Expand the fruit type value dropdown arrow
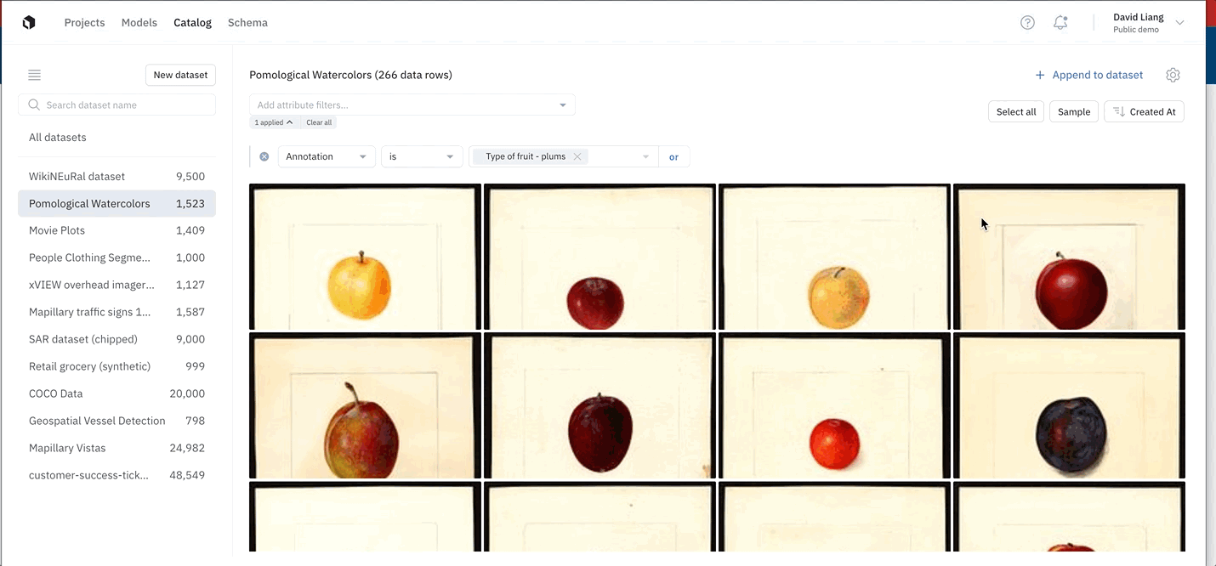The height and width of the screenshot is (566, 1216). pos(646,156)
